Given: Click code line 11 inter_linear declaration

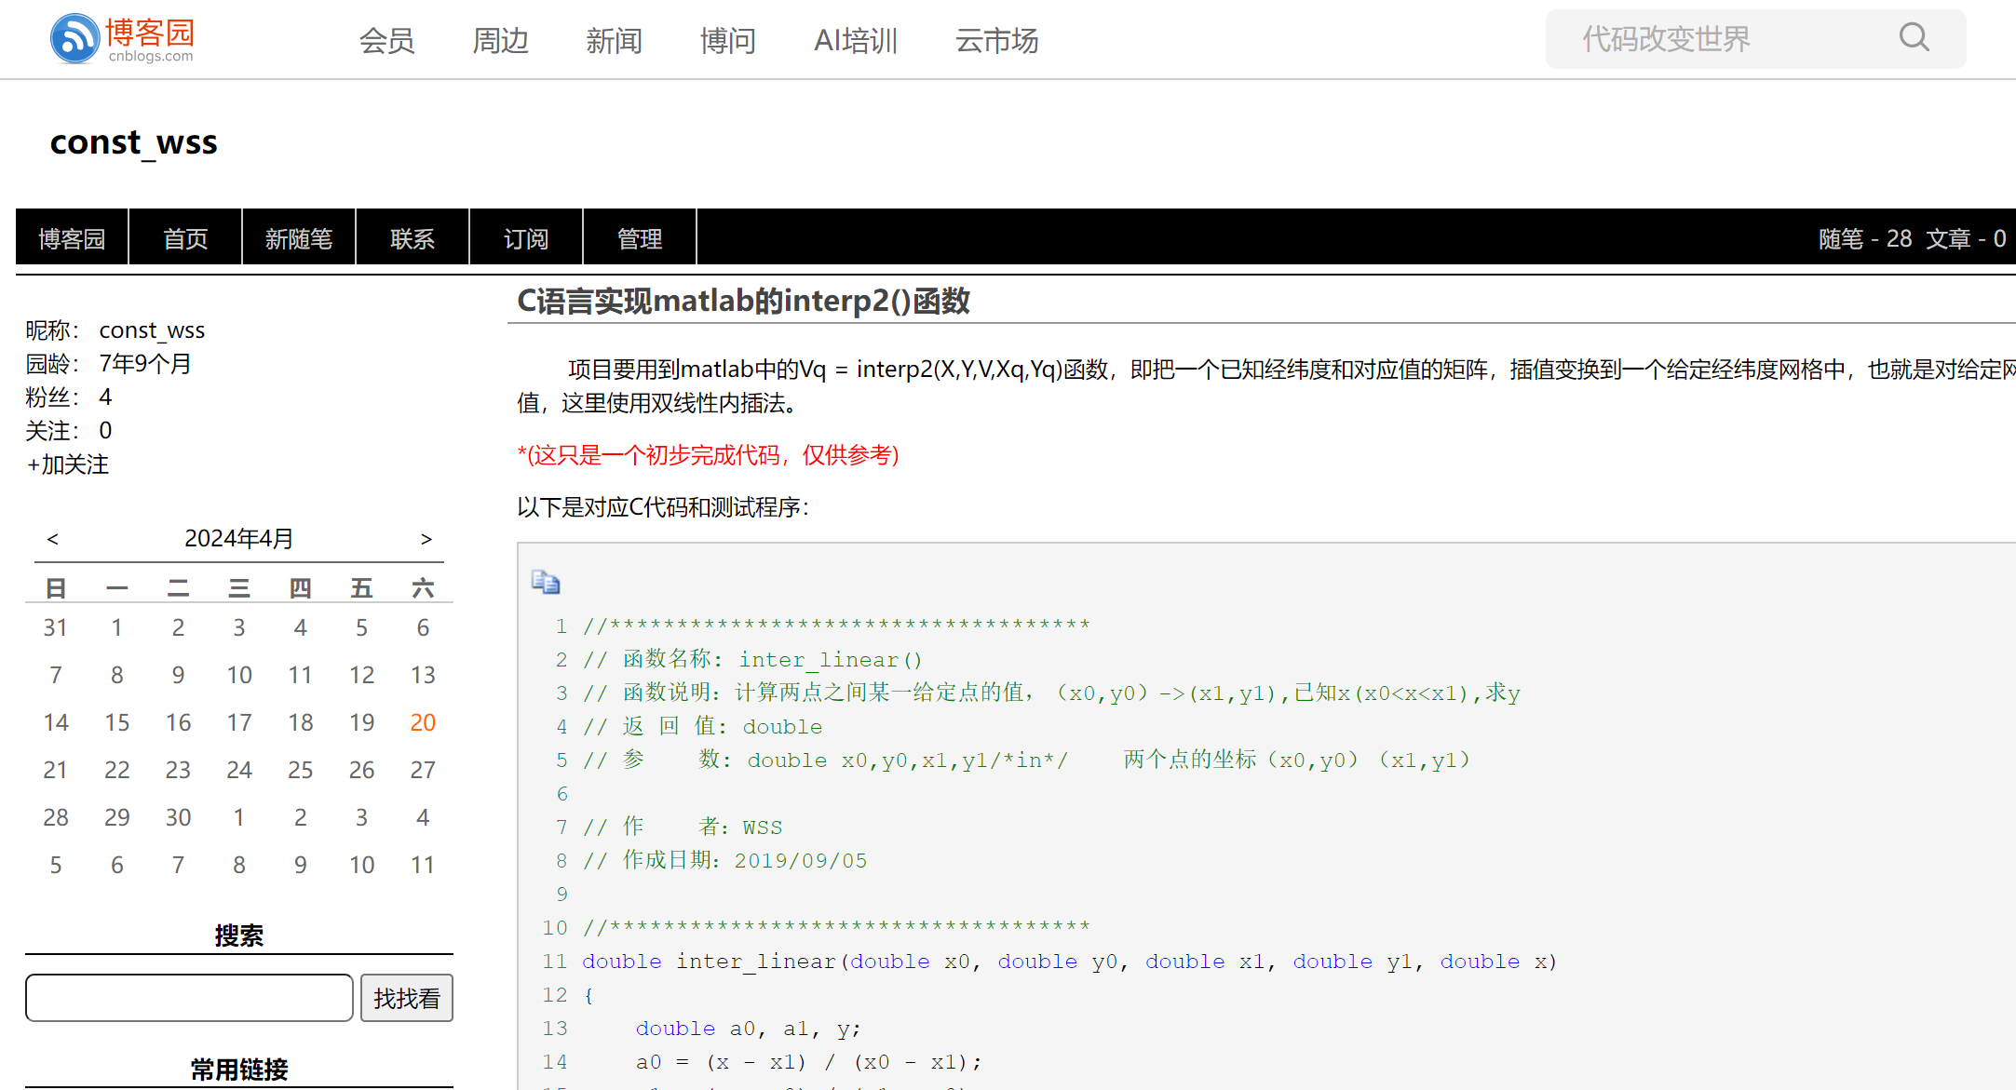Looking at the screenshot, I should [1069, 962].
